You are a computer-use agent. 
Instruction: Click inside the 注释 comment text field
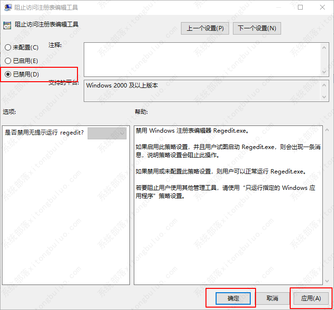pyautogui.click(x=202, y=59)
